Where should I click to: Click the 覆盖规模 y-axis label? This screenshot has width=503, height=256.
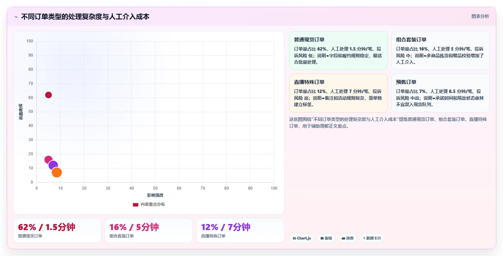click(x=21, y=112)
